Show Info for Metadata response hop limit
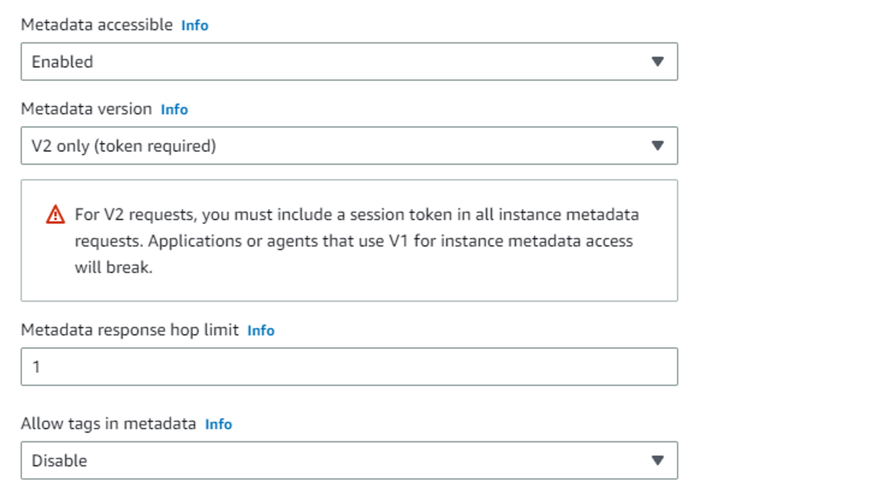The width and height of the screenshot is (874, 490). [261, 331]
